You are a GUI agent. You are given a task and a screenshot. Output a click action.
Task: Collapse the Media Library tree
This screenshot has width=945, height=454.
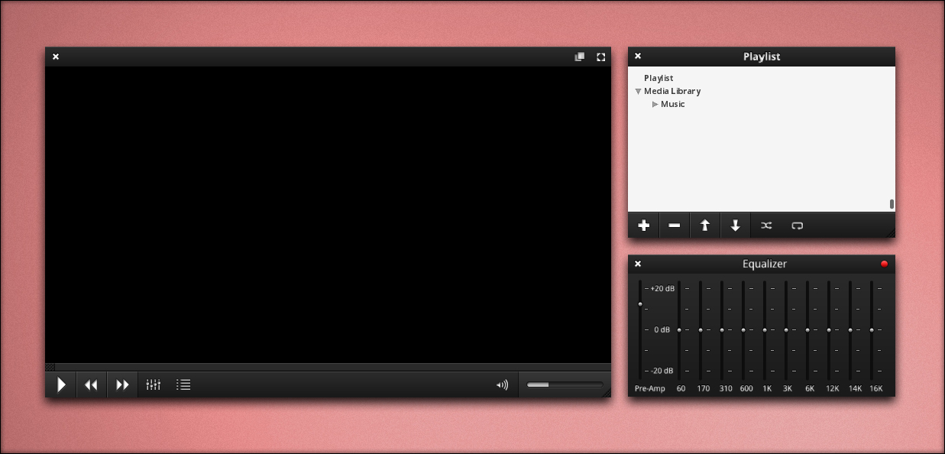coord(639,91)
